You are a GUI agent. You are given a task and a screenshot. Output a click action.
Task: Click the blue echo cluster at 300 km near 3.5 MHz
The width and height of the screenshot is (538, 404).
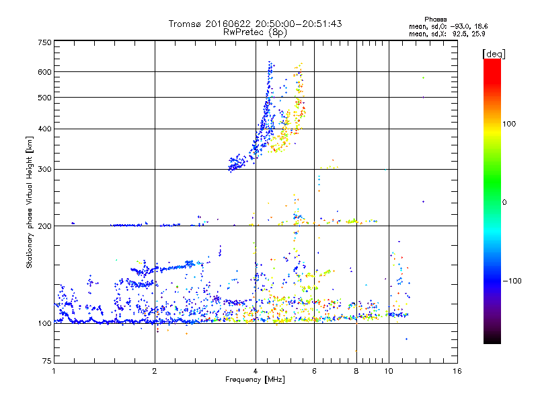(237, 163)
